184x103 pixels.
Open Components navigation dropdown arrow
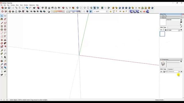166,72
